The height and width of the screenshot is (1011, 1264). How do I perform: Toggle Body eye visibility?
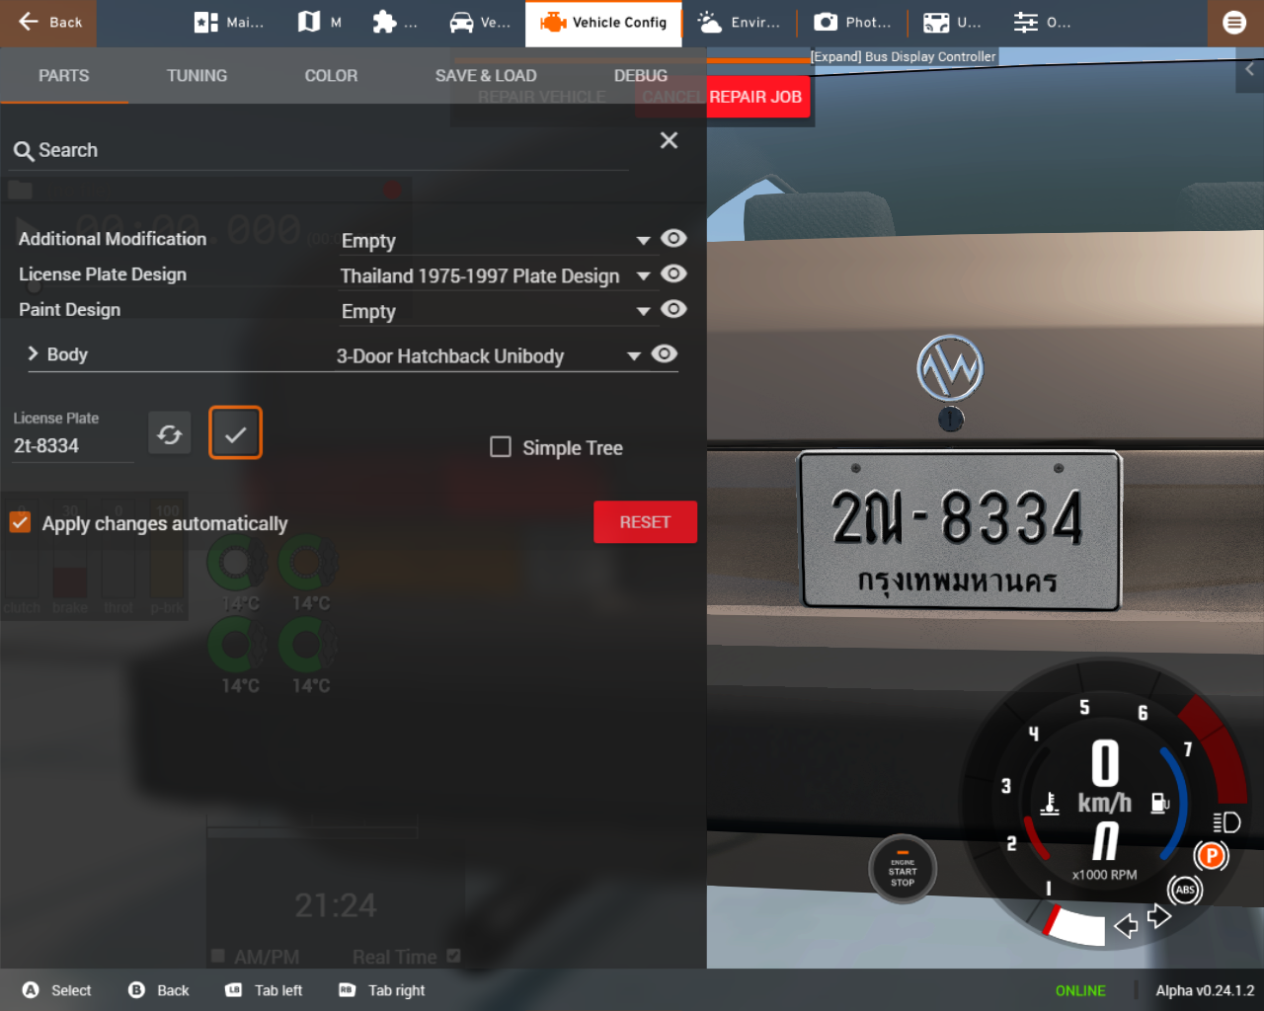665,353
